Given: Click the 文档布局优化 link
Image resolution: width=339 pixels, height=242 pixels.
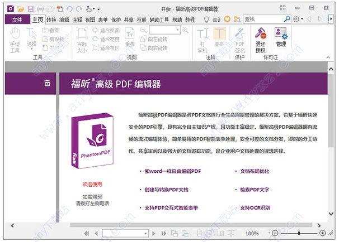Looking at the screenshot, I should click(255, 171).
